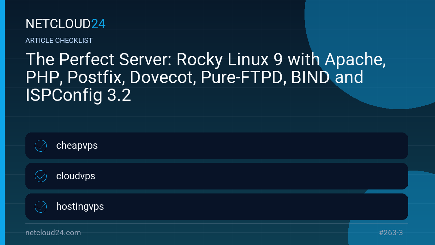Select the cloudvps text
The image size is (435, 245).
tap(76, 176)
